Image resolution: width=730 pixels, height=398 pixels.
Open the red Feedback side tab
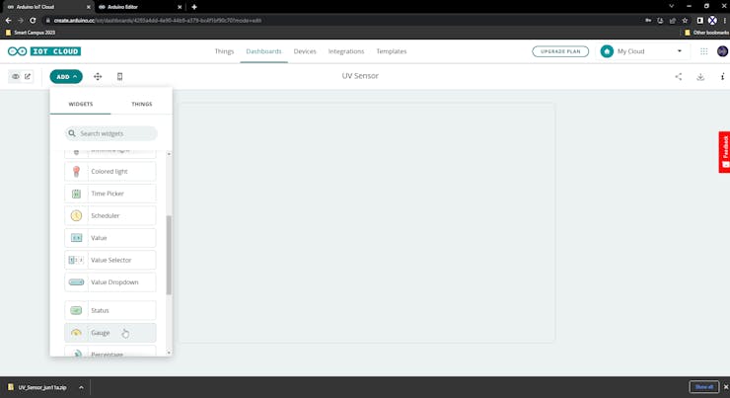point(724,152)
